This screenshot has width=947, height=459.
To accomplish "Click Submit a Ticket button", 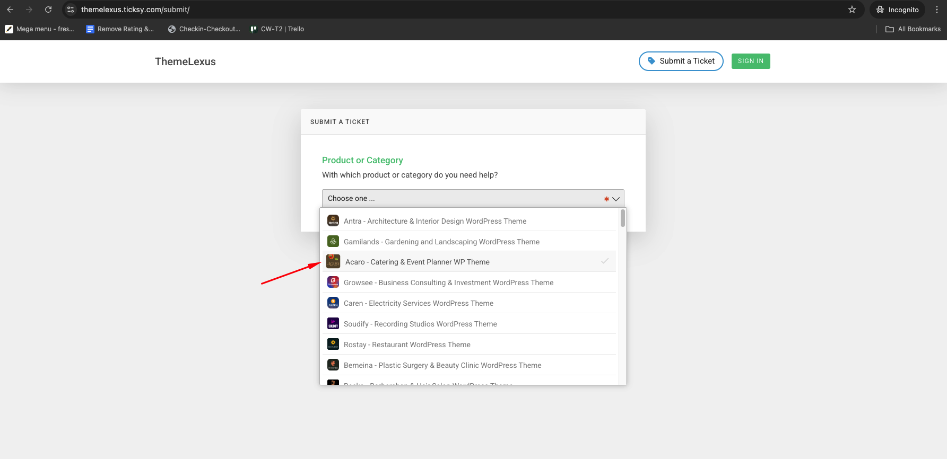I will point(681,61).
